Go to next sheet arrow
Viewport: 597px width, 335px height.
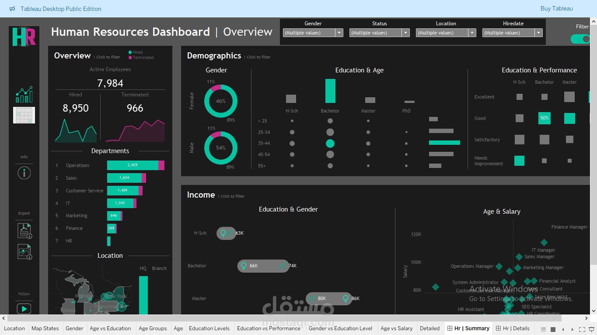click(572, 329)
